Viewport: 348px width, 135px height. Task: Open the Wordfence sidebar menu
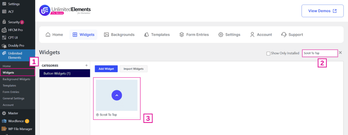(15, 121)
